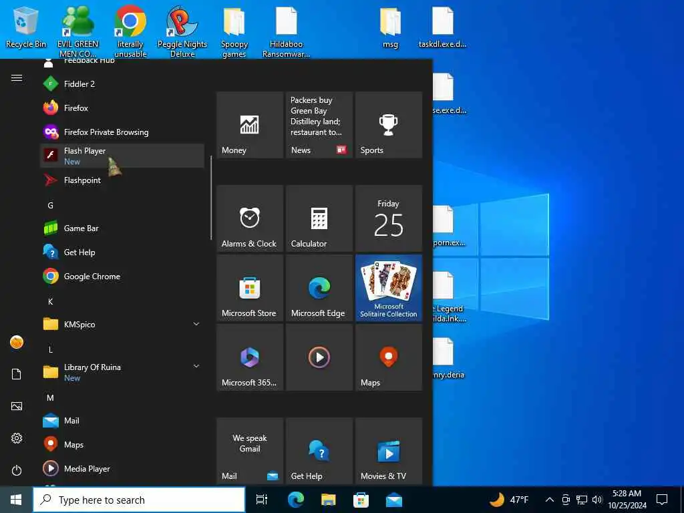Image resolution: width=684 pixels, height=513 pixels.
Task: Select the Peggle Nights Deluxe shortcut
Action: tap(182, 32)
